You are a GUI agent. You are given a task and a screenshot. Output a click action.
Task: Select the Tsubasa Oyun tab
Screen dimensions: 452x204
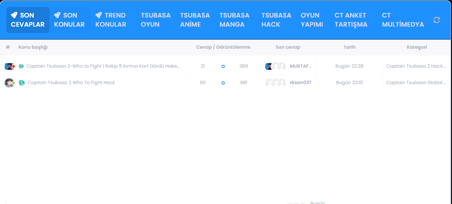[x=156, y=20]
